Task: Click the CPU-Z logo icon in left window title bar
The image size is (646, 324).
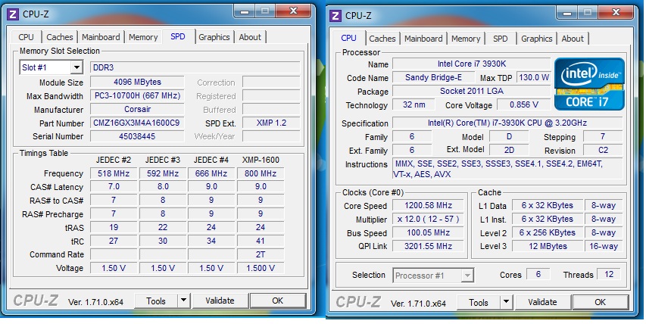Action: [13, 15]
